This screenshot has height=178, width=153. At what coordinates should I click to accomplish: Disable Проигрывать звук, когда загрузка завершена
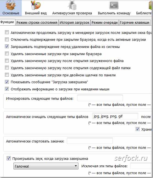click(x=9, y=158)
